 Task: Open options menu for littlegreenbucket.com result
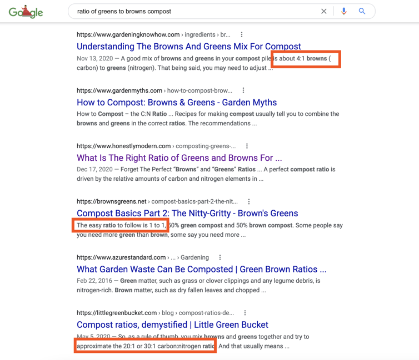[245, 313]
